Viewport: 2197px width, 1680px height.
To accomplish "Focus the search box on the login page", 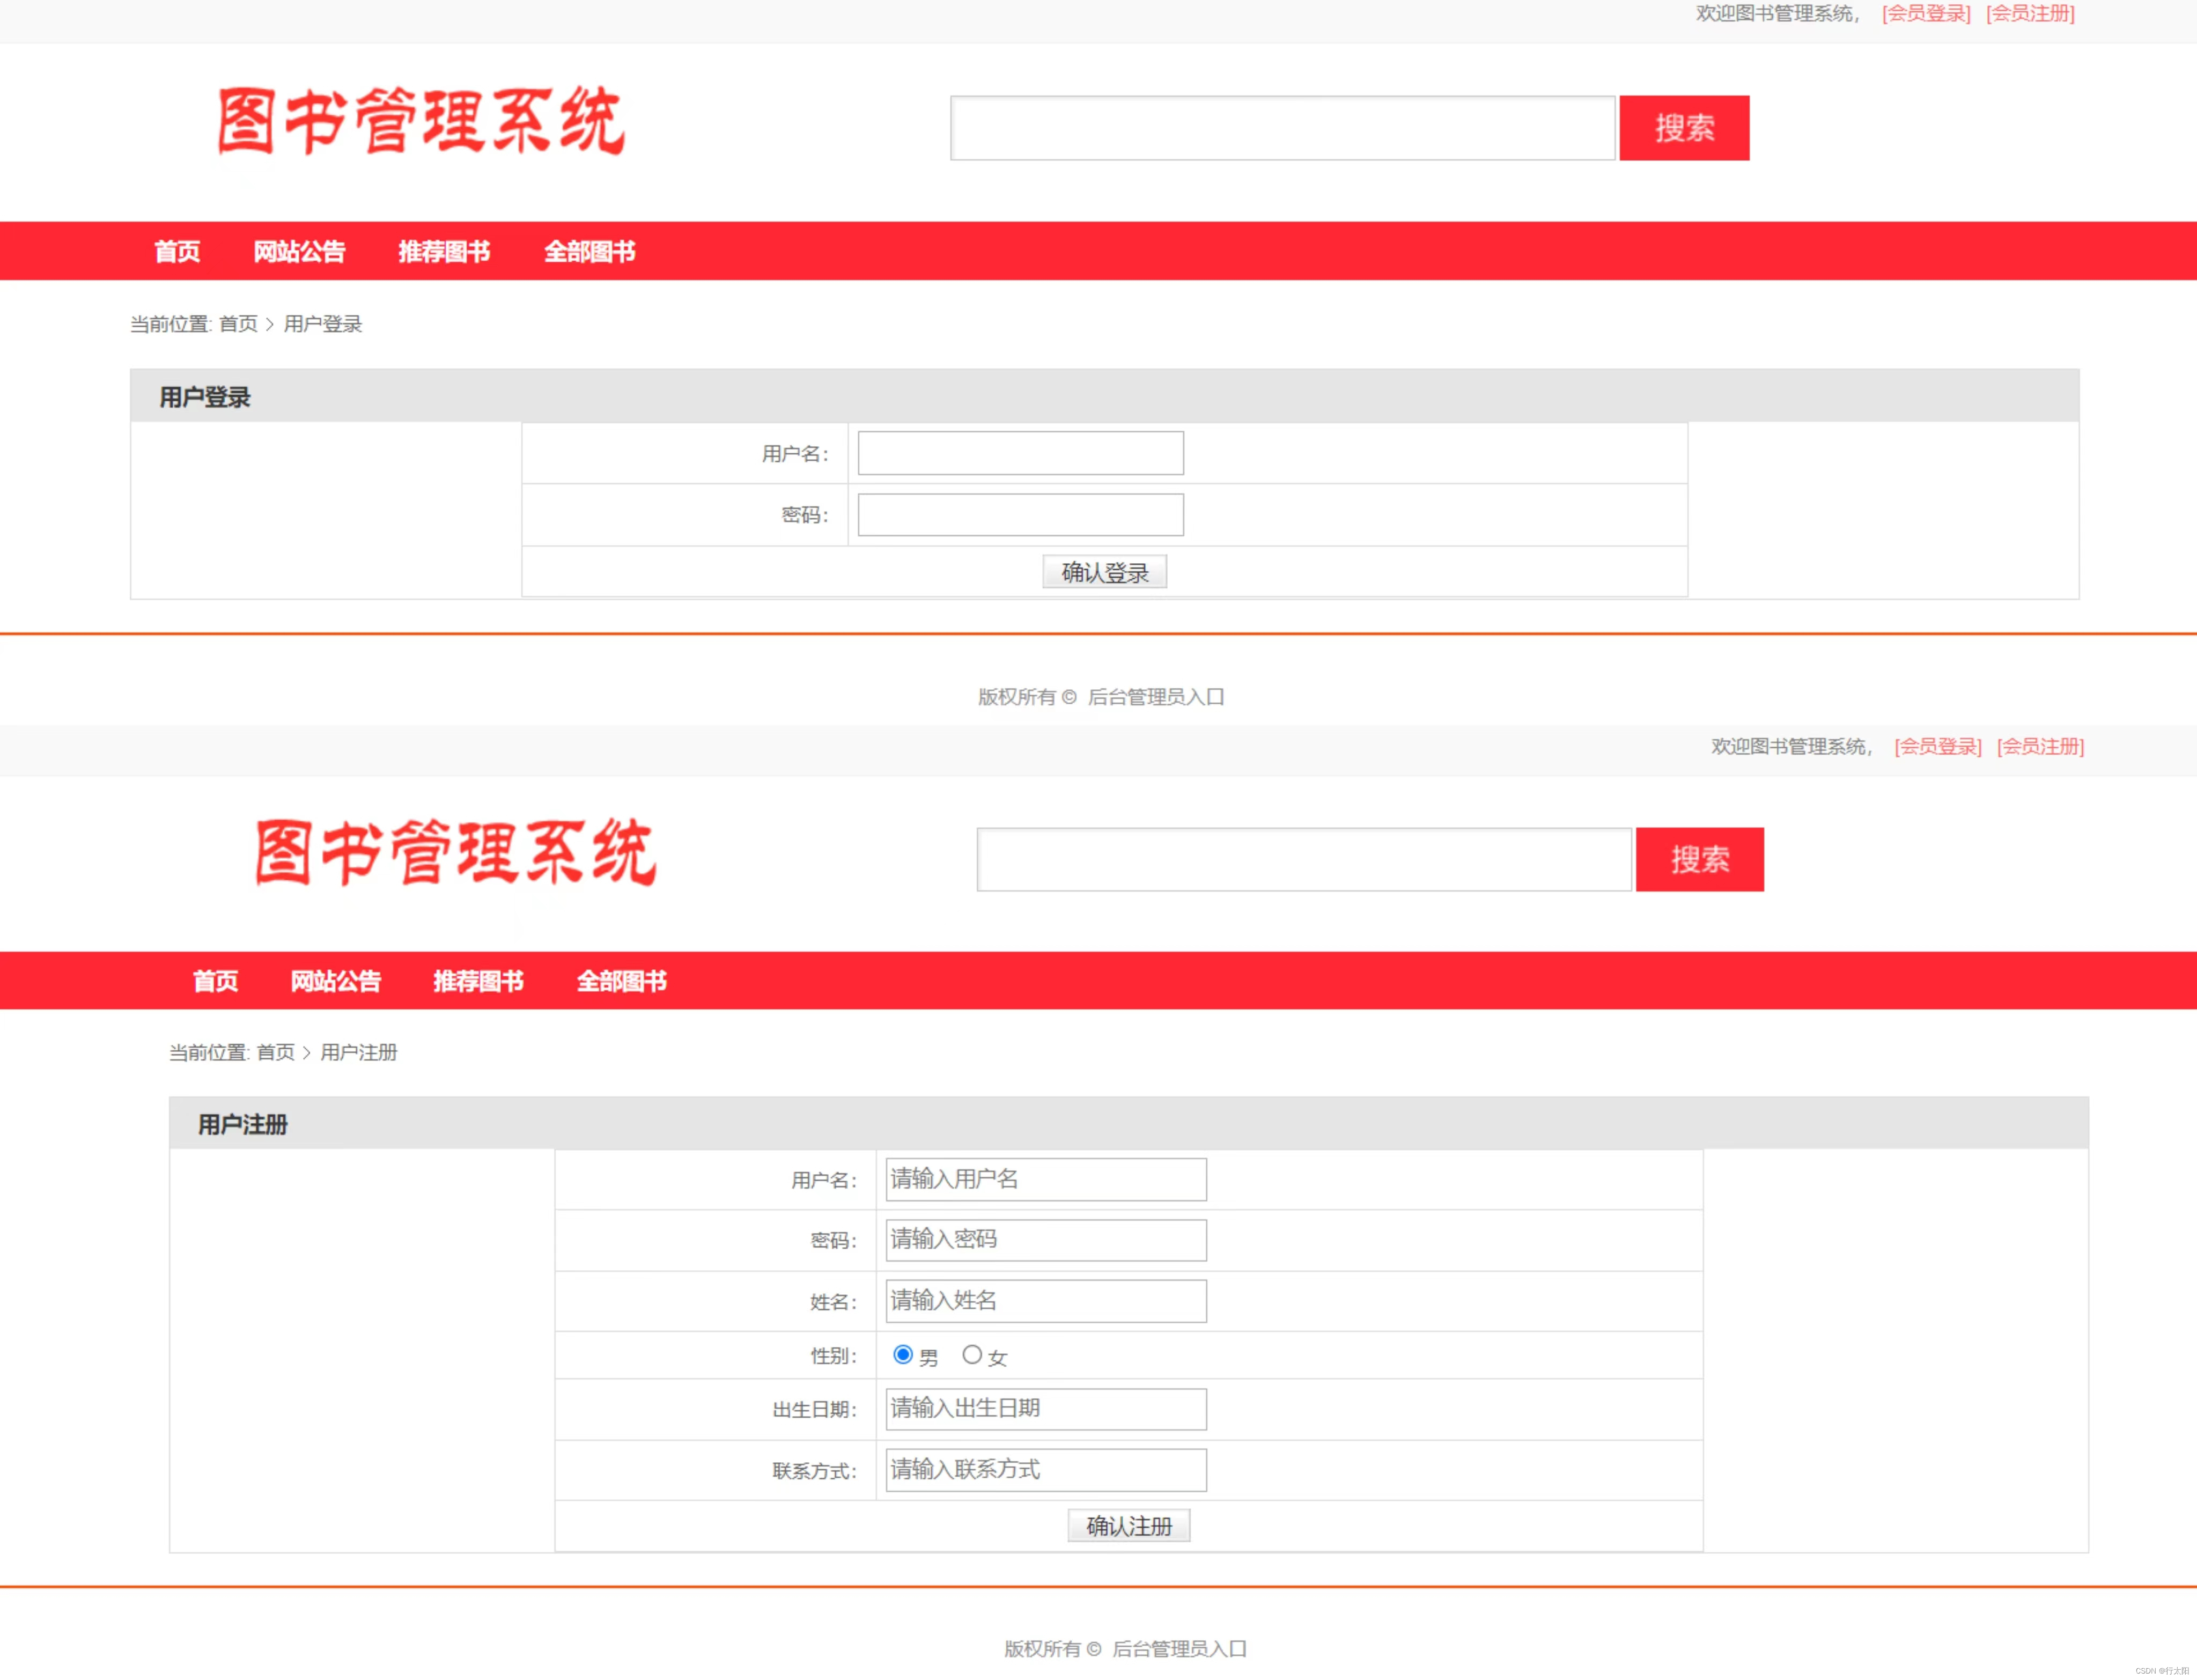I will tap(1282, 128).
